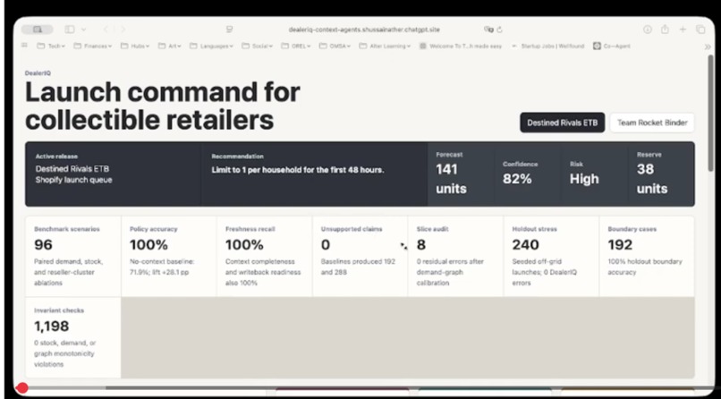Show more bookmarks with the double chevron
The image size is (721, 399).
pyautogui.click(x=708, y=47)
